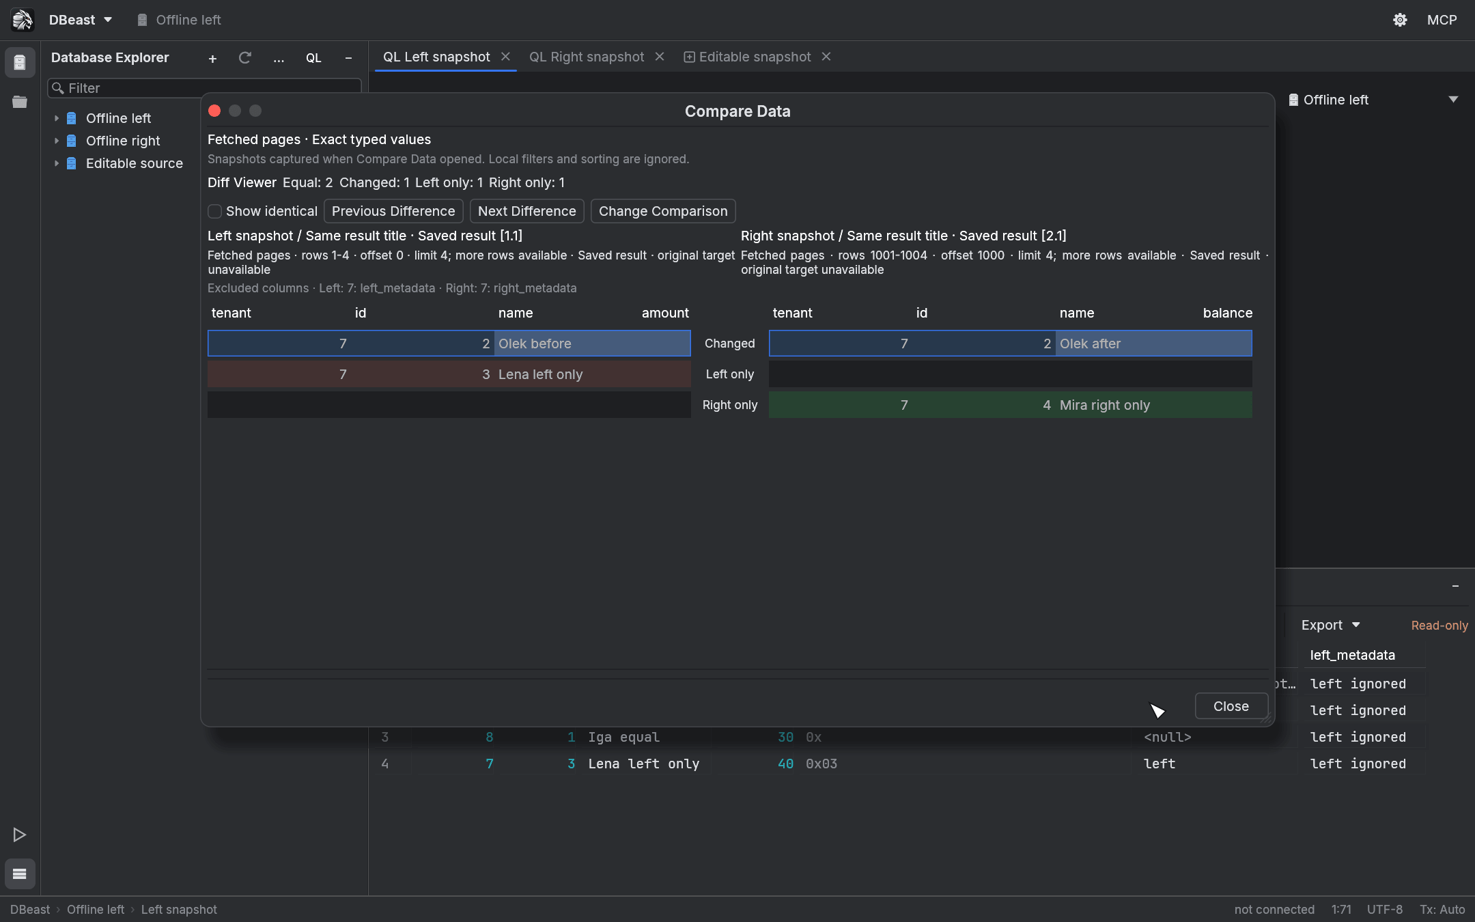Click the QL button in Database Explorer
Screen dimensions: 1475x922
(313, 58)
